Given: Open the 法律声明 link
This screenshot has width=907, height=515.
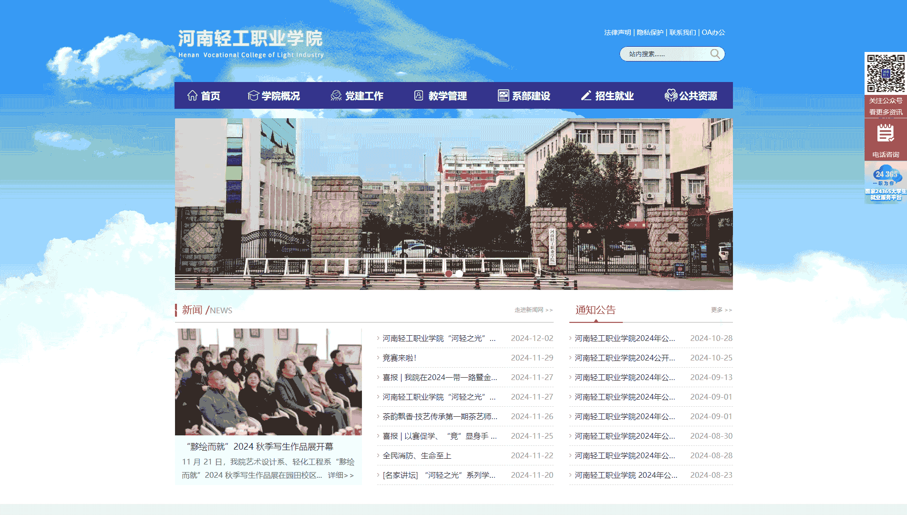Looking at the screenshot, I should pos(618,32).
